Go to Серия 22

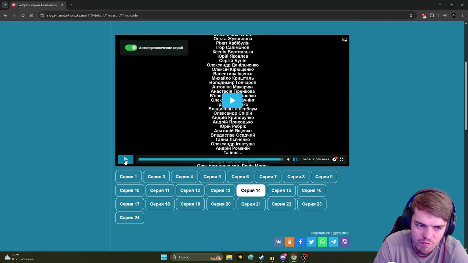(281, 204)
